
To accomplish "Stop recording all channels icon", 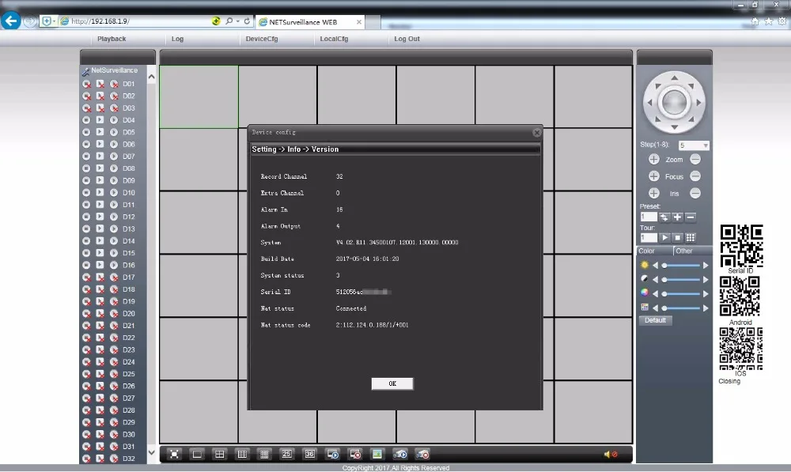I will [x=422, y=455].
